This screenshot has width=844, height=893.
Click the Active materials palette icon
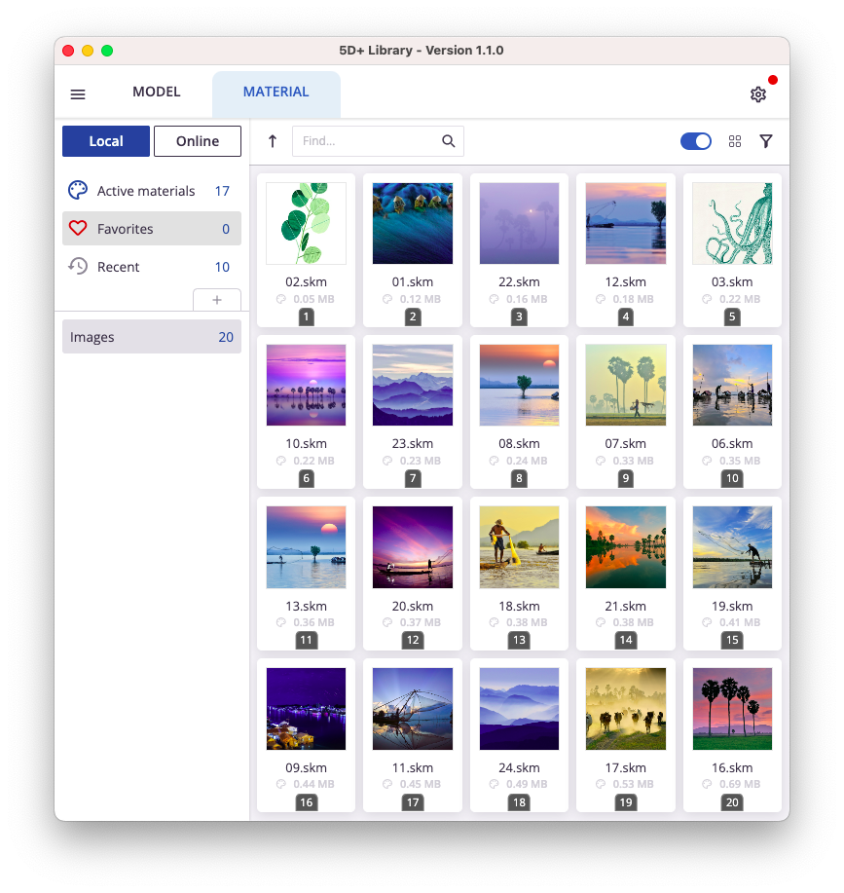(x=78, y=191)
